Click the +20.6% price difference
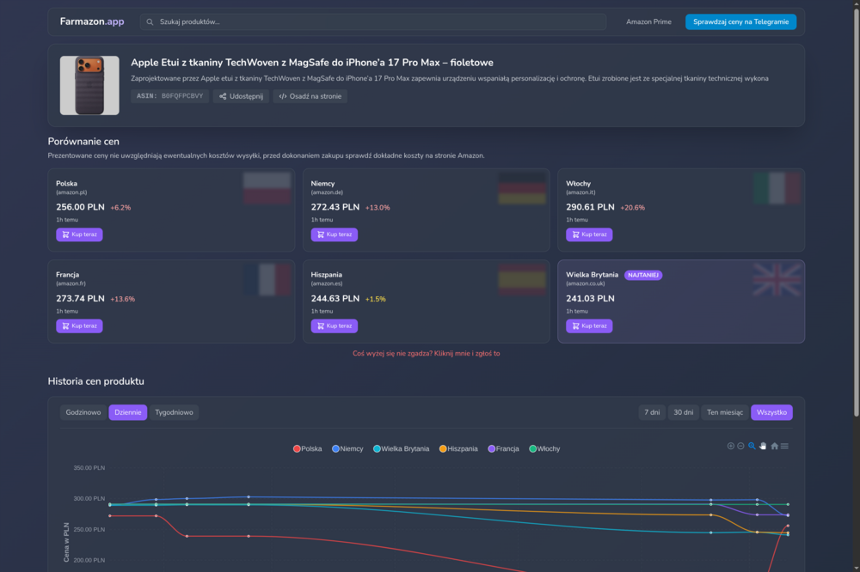Screen dimensions: 860x572 [x=632, y=208]
